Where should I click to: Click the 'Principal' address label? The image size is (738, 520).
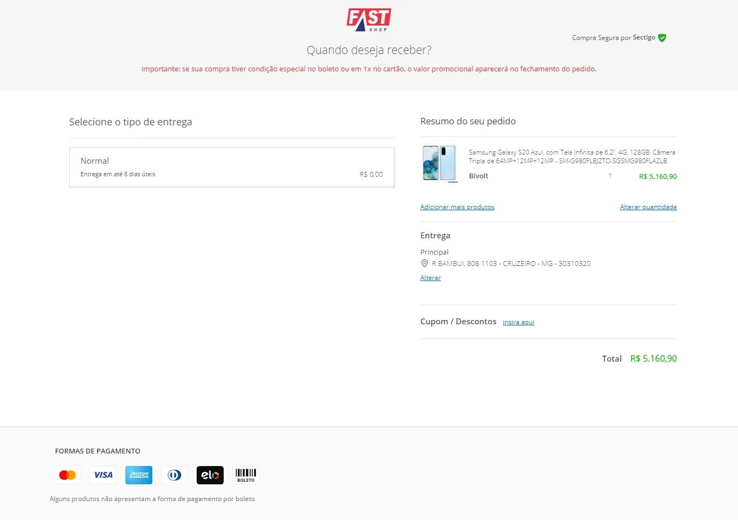click(434, 252)
